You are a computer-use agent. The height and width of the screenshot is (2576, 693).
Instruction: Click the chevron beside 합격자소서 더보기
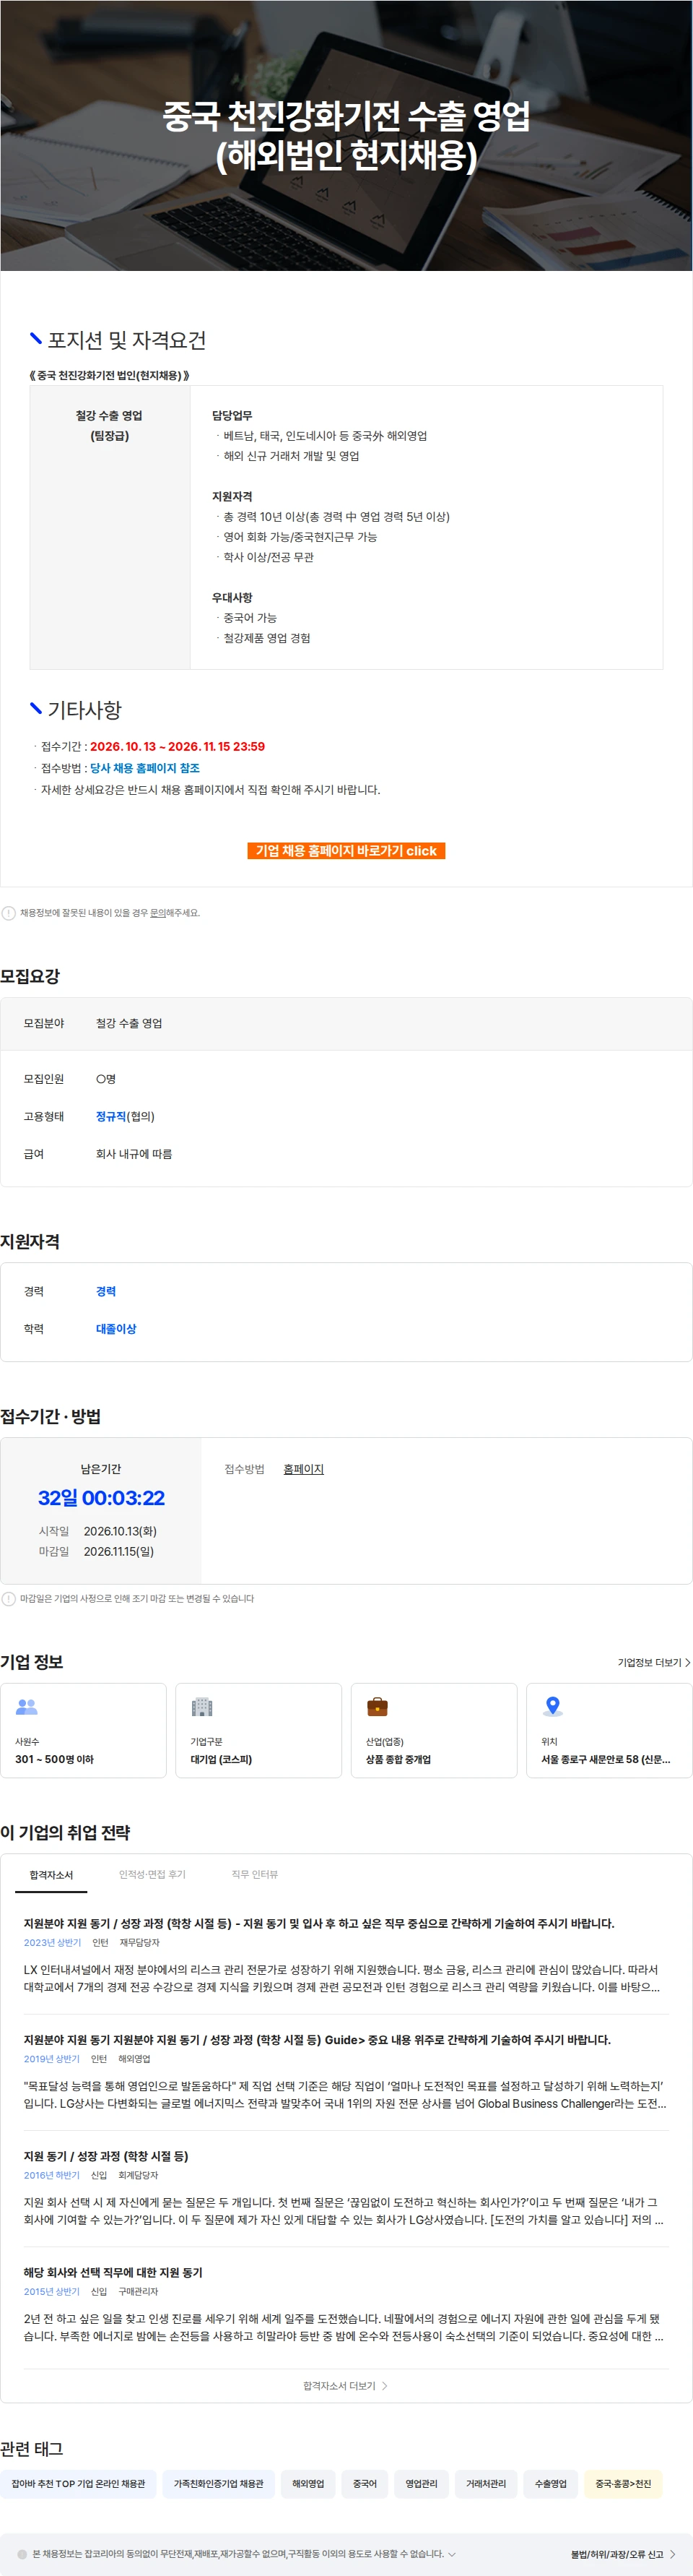(385, 2385)
